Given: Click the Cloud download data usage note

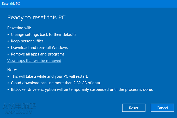Looking at the screenshot, I should pos(56,83).
